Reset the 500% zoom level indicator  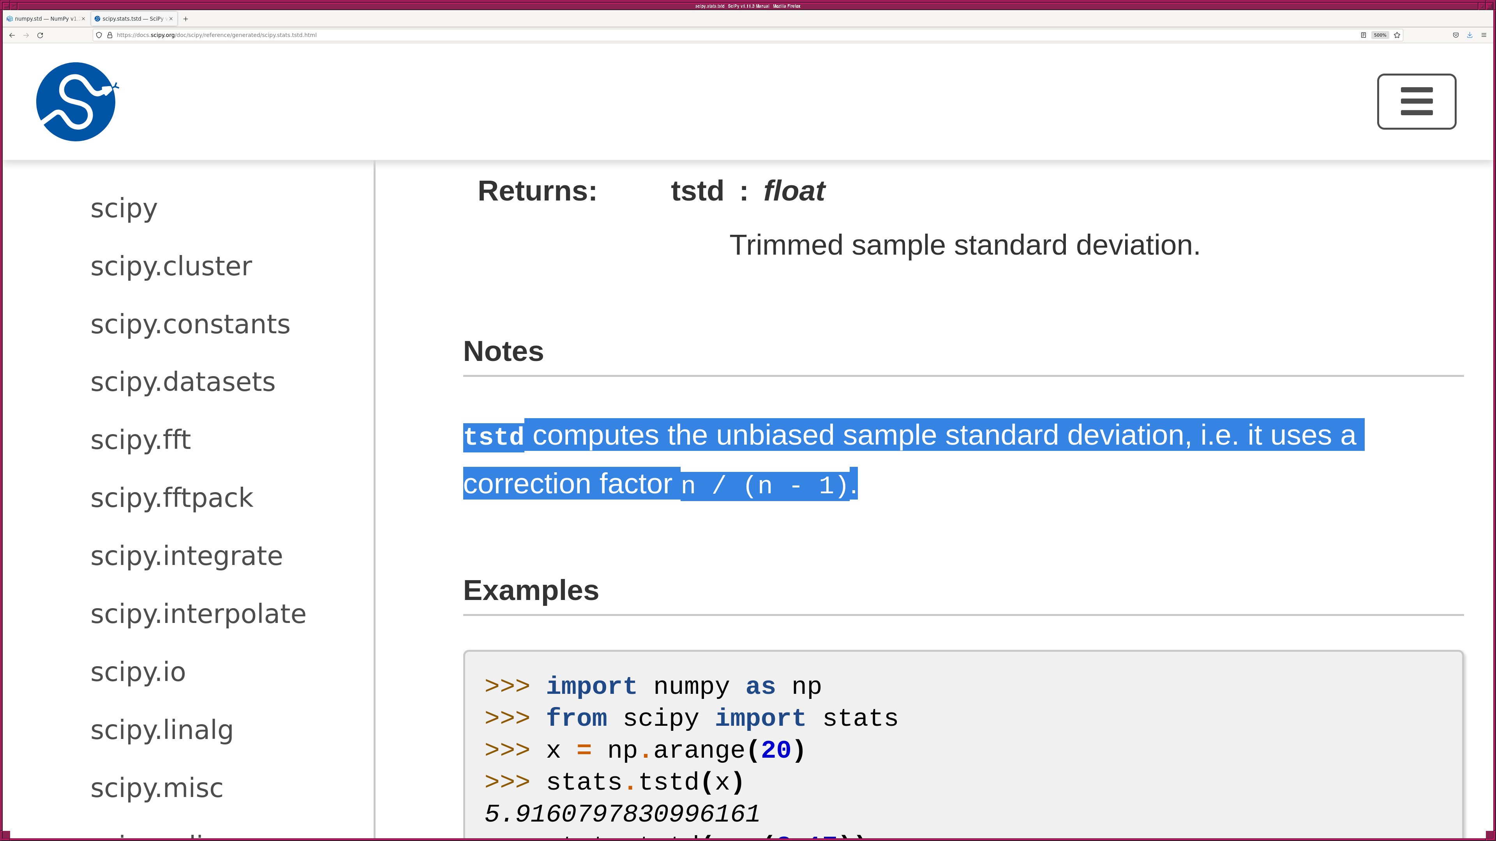click(x=1380, y=35)
